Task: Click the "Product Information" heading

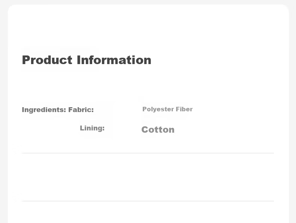Action: (87, 60)
